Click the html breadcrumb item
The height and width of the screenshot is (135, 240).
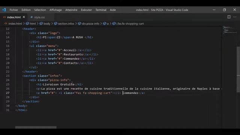pyautogui.click(x=33, y=24)
